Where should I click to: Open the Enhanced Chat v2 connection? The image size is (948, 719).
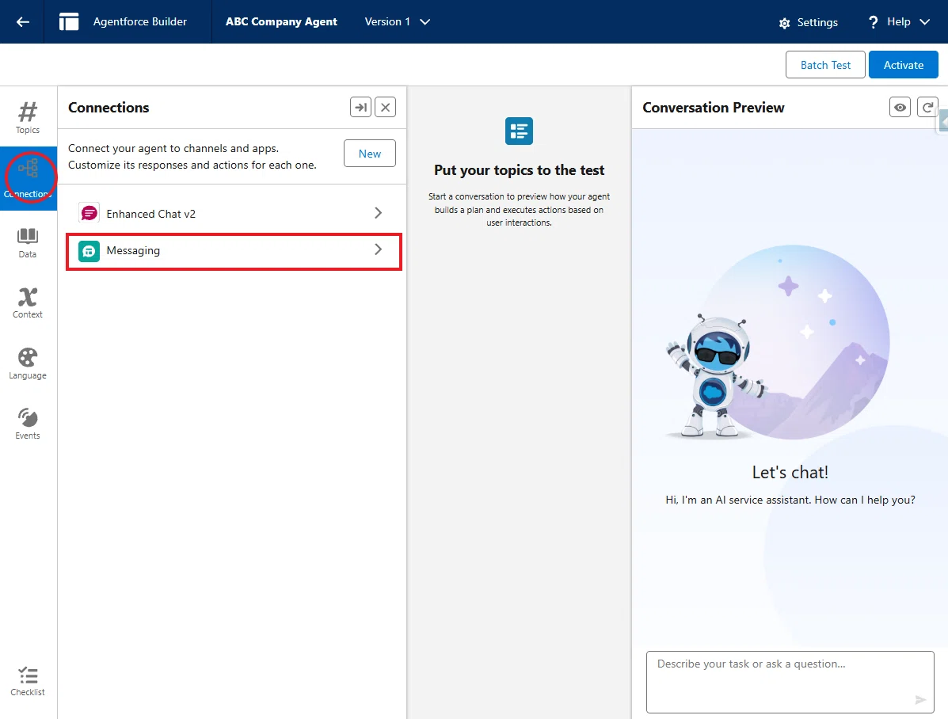[232, 214]
